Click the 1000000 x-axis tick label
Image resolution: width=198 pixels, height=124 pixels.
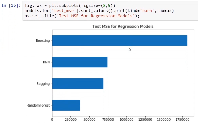tap(126, 120)
